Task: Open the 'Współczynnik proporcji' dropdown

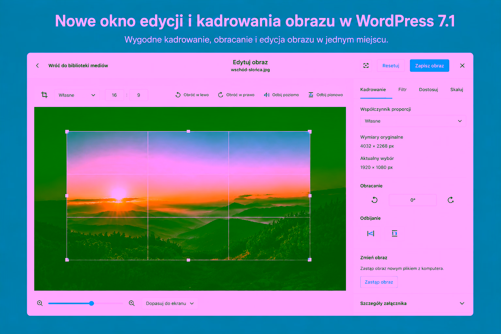Action: point(413,121)
